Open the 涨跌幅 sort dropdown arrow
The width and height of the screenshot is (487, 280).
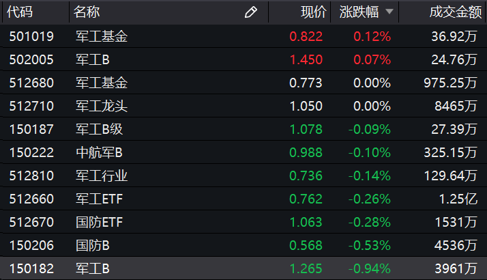pyautogui.click(x=389, y=12)
